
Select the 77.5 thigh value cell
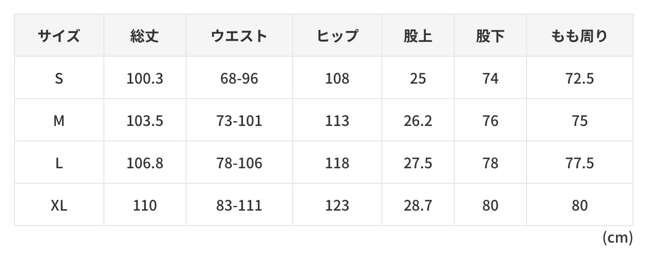580,163
